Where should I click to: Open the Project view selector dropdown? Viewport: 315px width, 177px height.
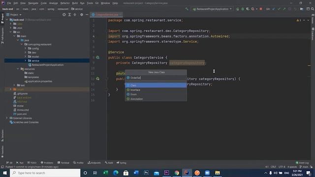[14, 15]
